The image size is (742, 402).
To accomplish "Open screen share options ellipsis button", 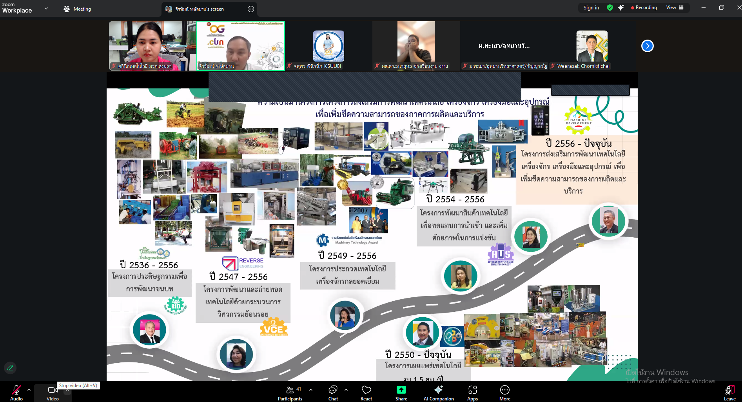I will [251, 9].
